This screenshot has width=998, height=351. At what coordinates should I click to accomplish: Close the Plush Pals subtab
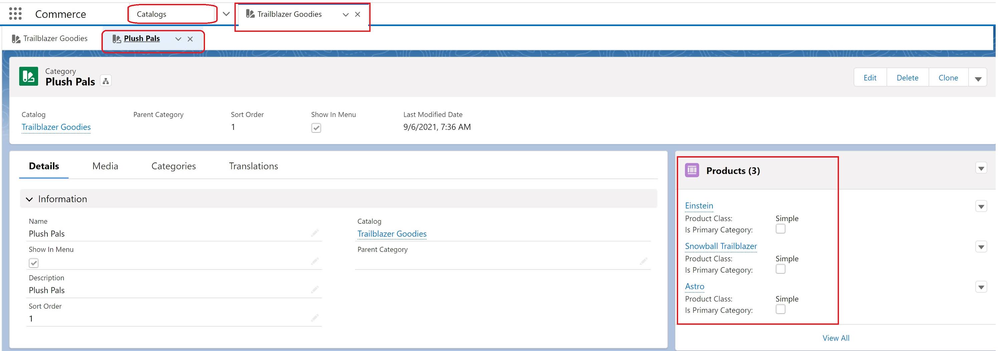(x=190, y=39)
